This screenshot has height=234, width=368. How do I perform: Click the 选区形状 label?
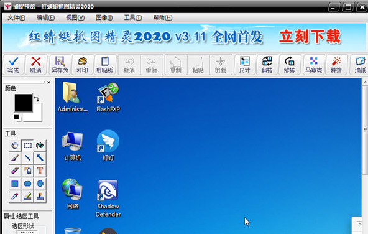click(x=23, y=227)
